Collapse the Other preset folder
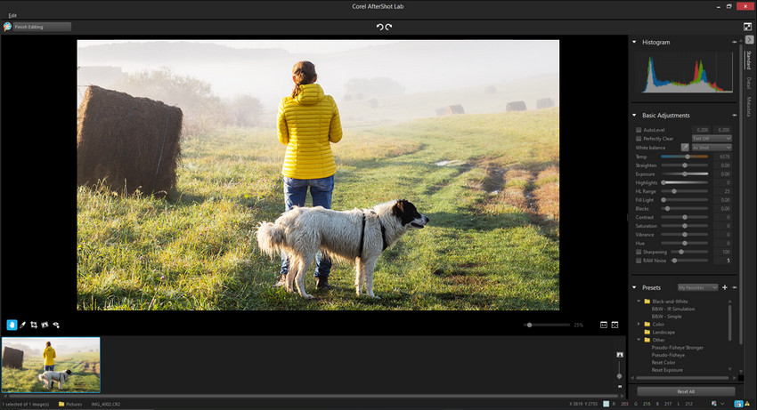The height and width of the screenshot is (410, 757). click(x=639, y=340)
